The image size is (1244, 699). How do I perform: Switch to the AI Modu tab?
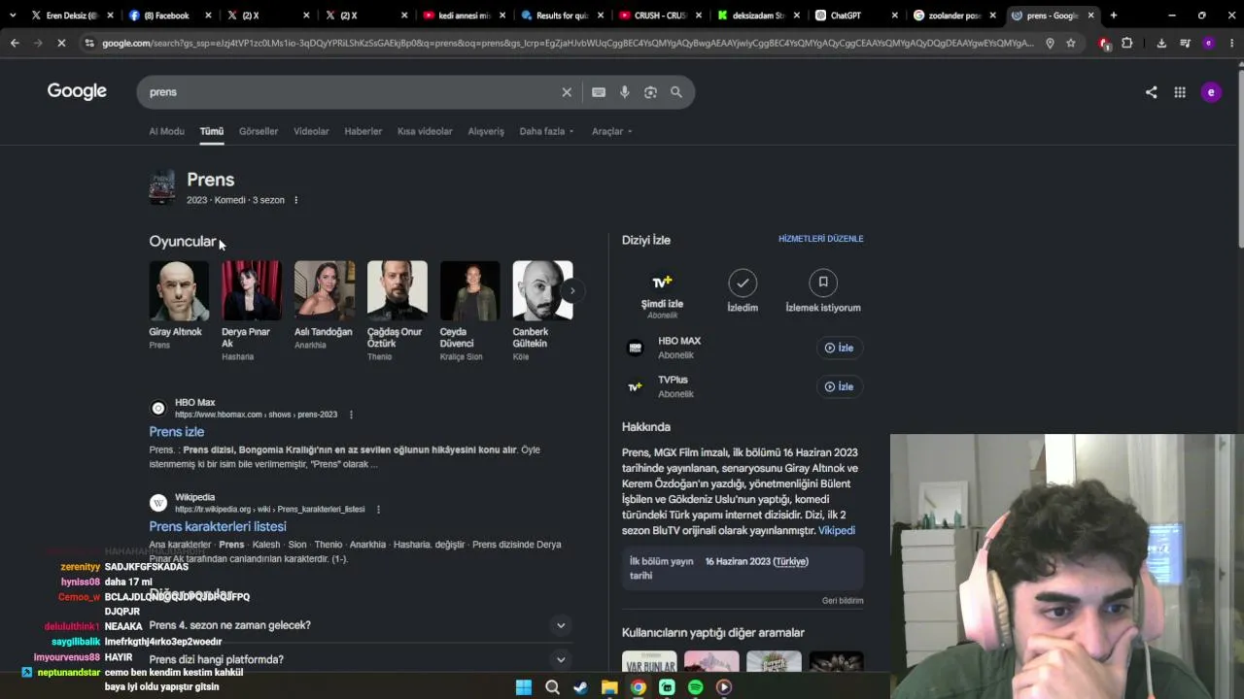tap(166, 131)
